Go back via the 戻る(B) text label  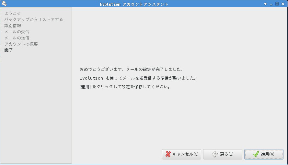tap(226, 154)
